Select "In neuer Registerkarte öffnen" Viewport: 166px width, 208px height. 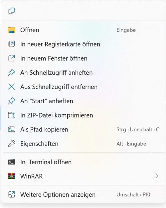pyautogui.click(x=83, y=44)
